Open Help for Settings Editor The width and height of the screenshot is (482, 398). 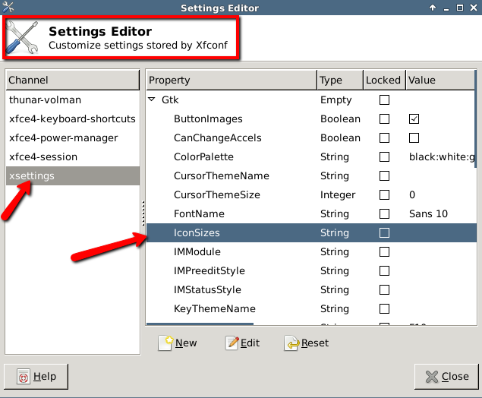coord(36,377)
